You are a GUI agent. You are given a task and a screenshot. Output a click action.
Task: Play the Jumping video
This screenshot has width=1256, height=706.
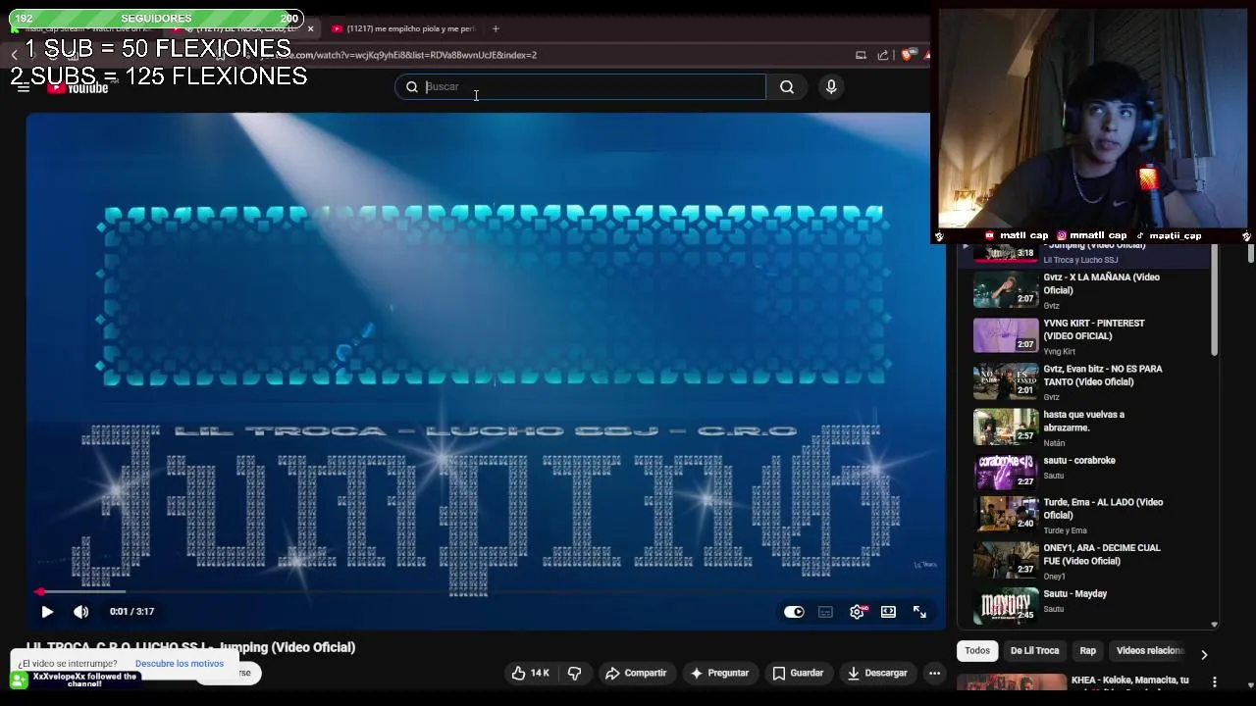pos(47,611)
